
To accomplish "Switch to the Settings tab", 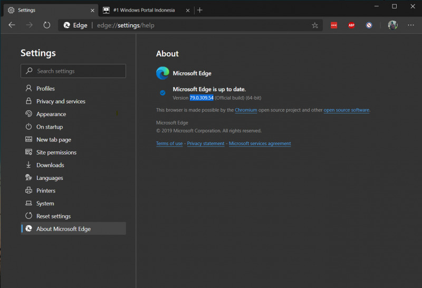I will click(51, 10).
